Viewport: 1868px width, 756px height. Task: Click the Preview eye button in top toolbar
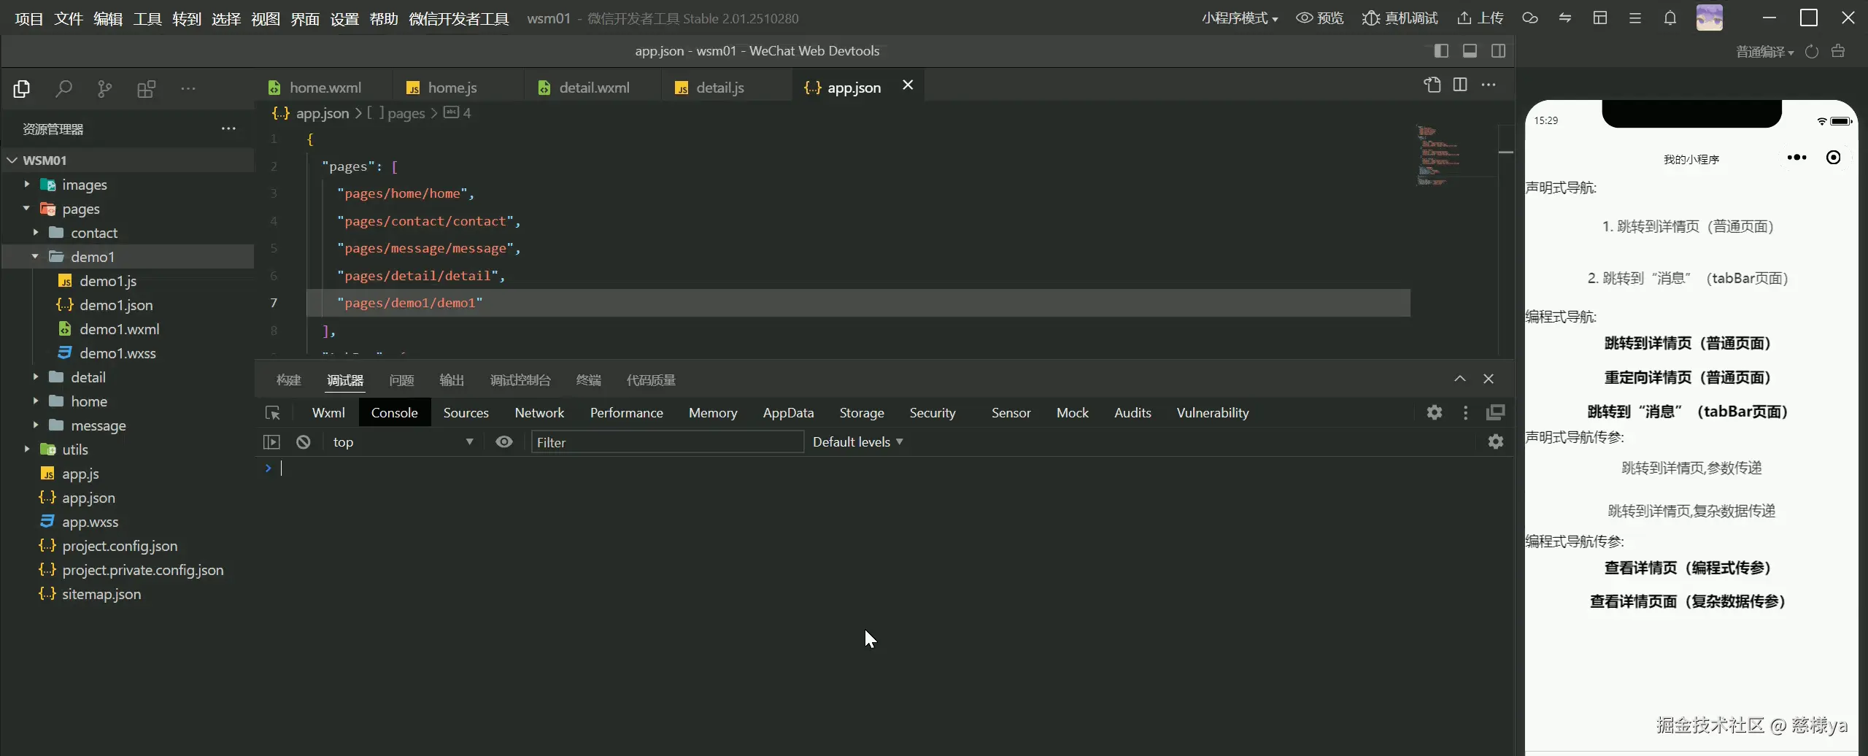click(x=1319, y=18)
